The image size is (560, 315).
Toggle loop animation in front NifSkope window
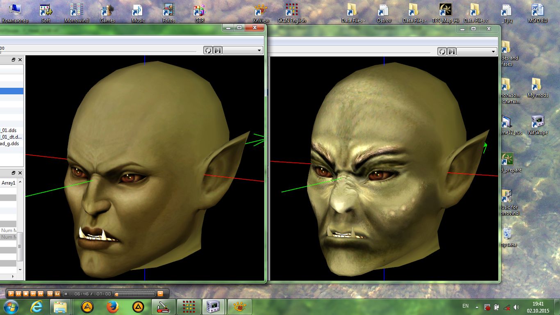[x=208, y=50]
